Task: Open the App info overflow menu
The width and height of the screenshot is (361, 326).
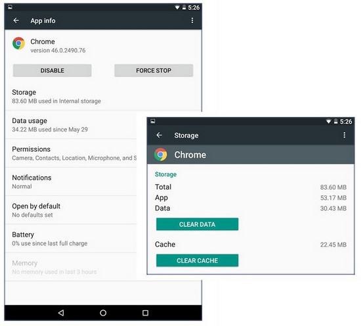Action: coord(192,20)
